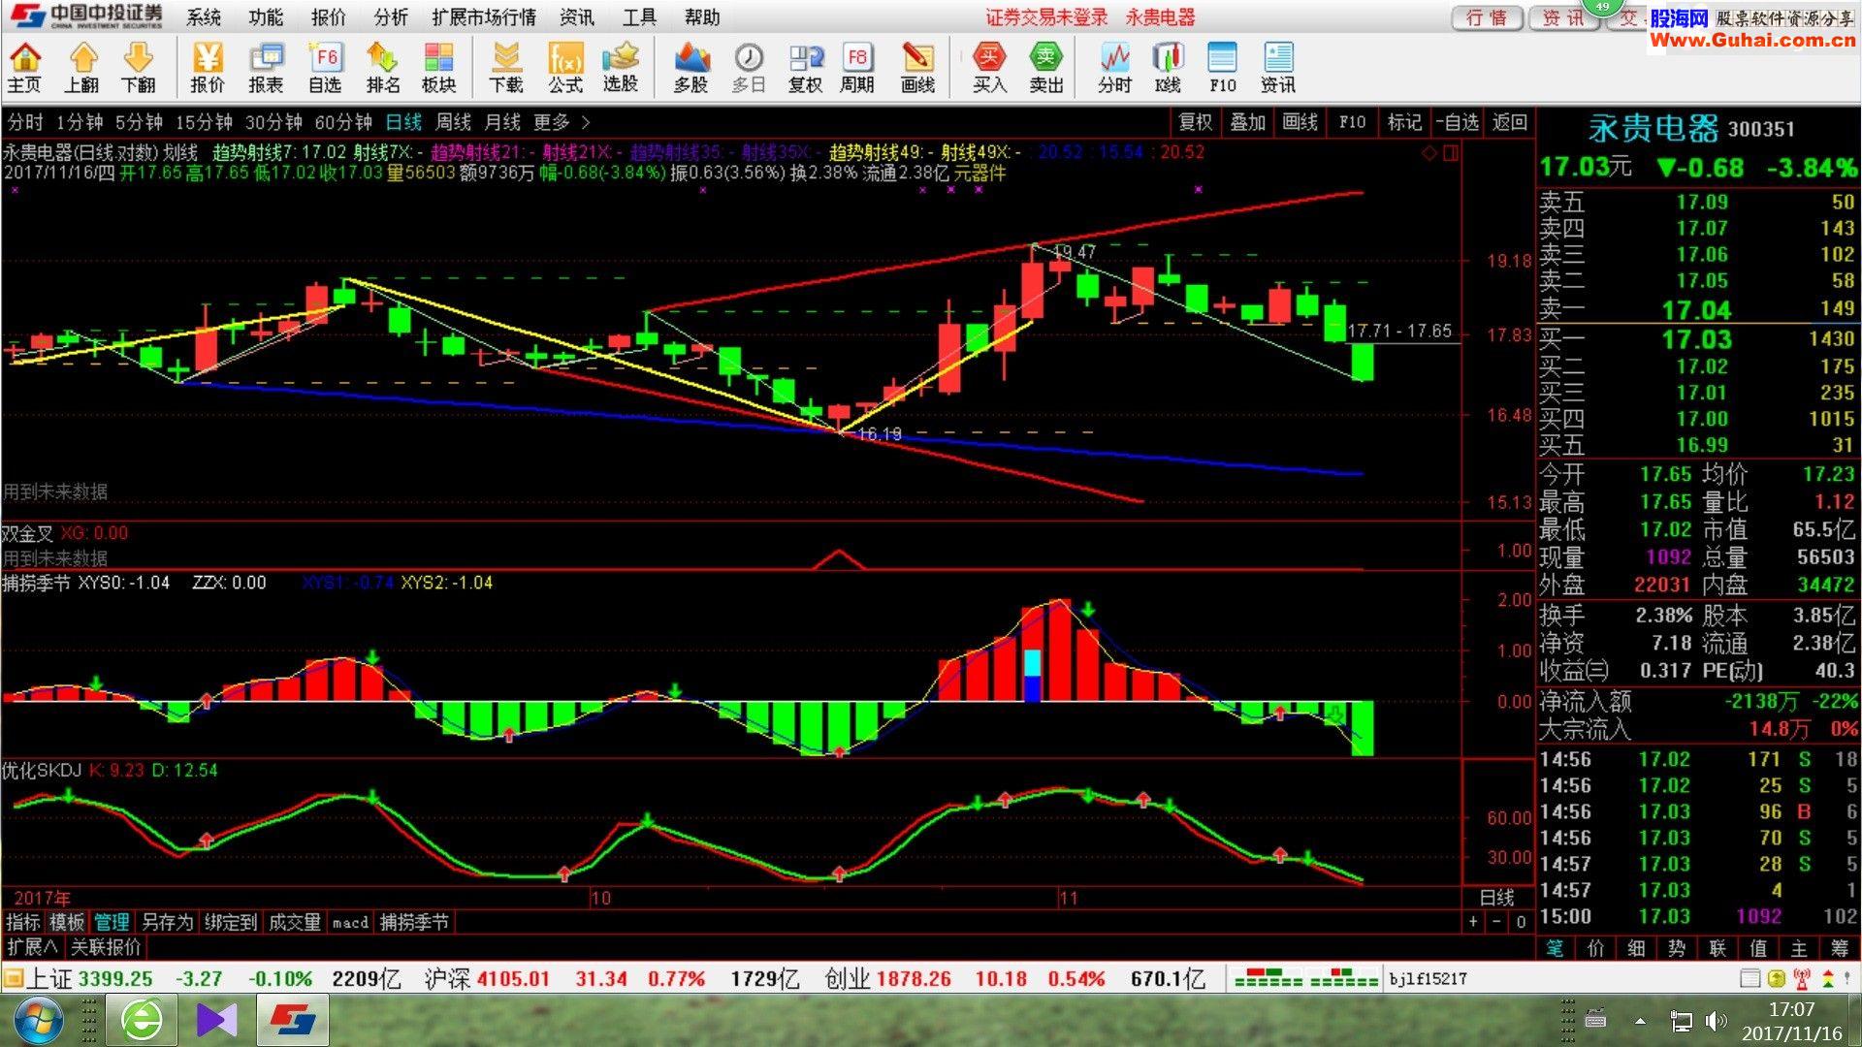Open the 资讯 news toolbar icon

1278,68
